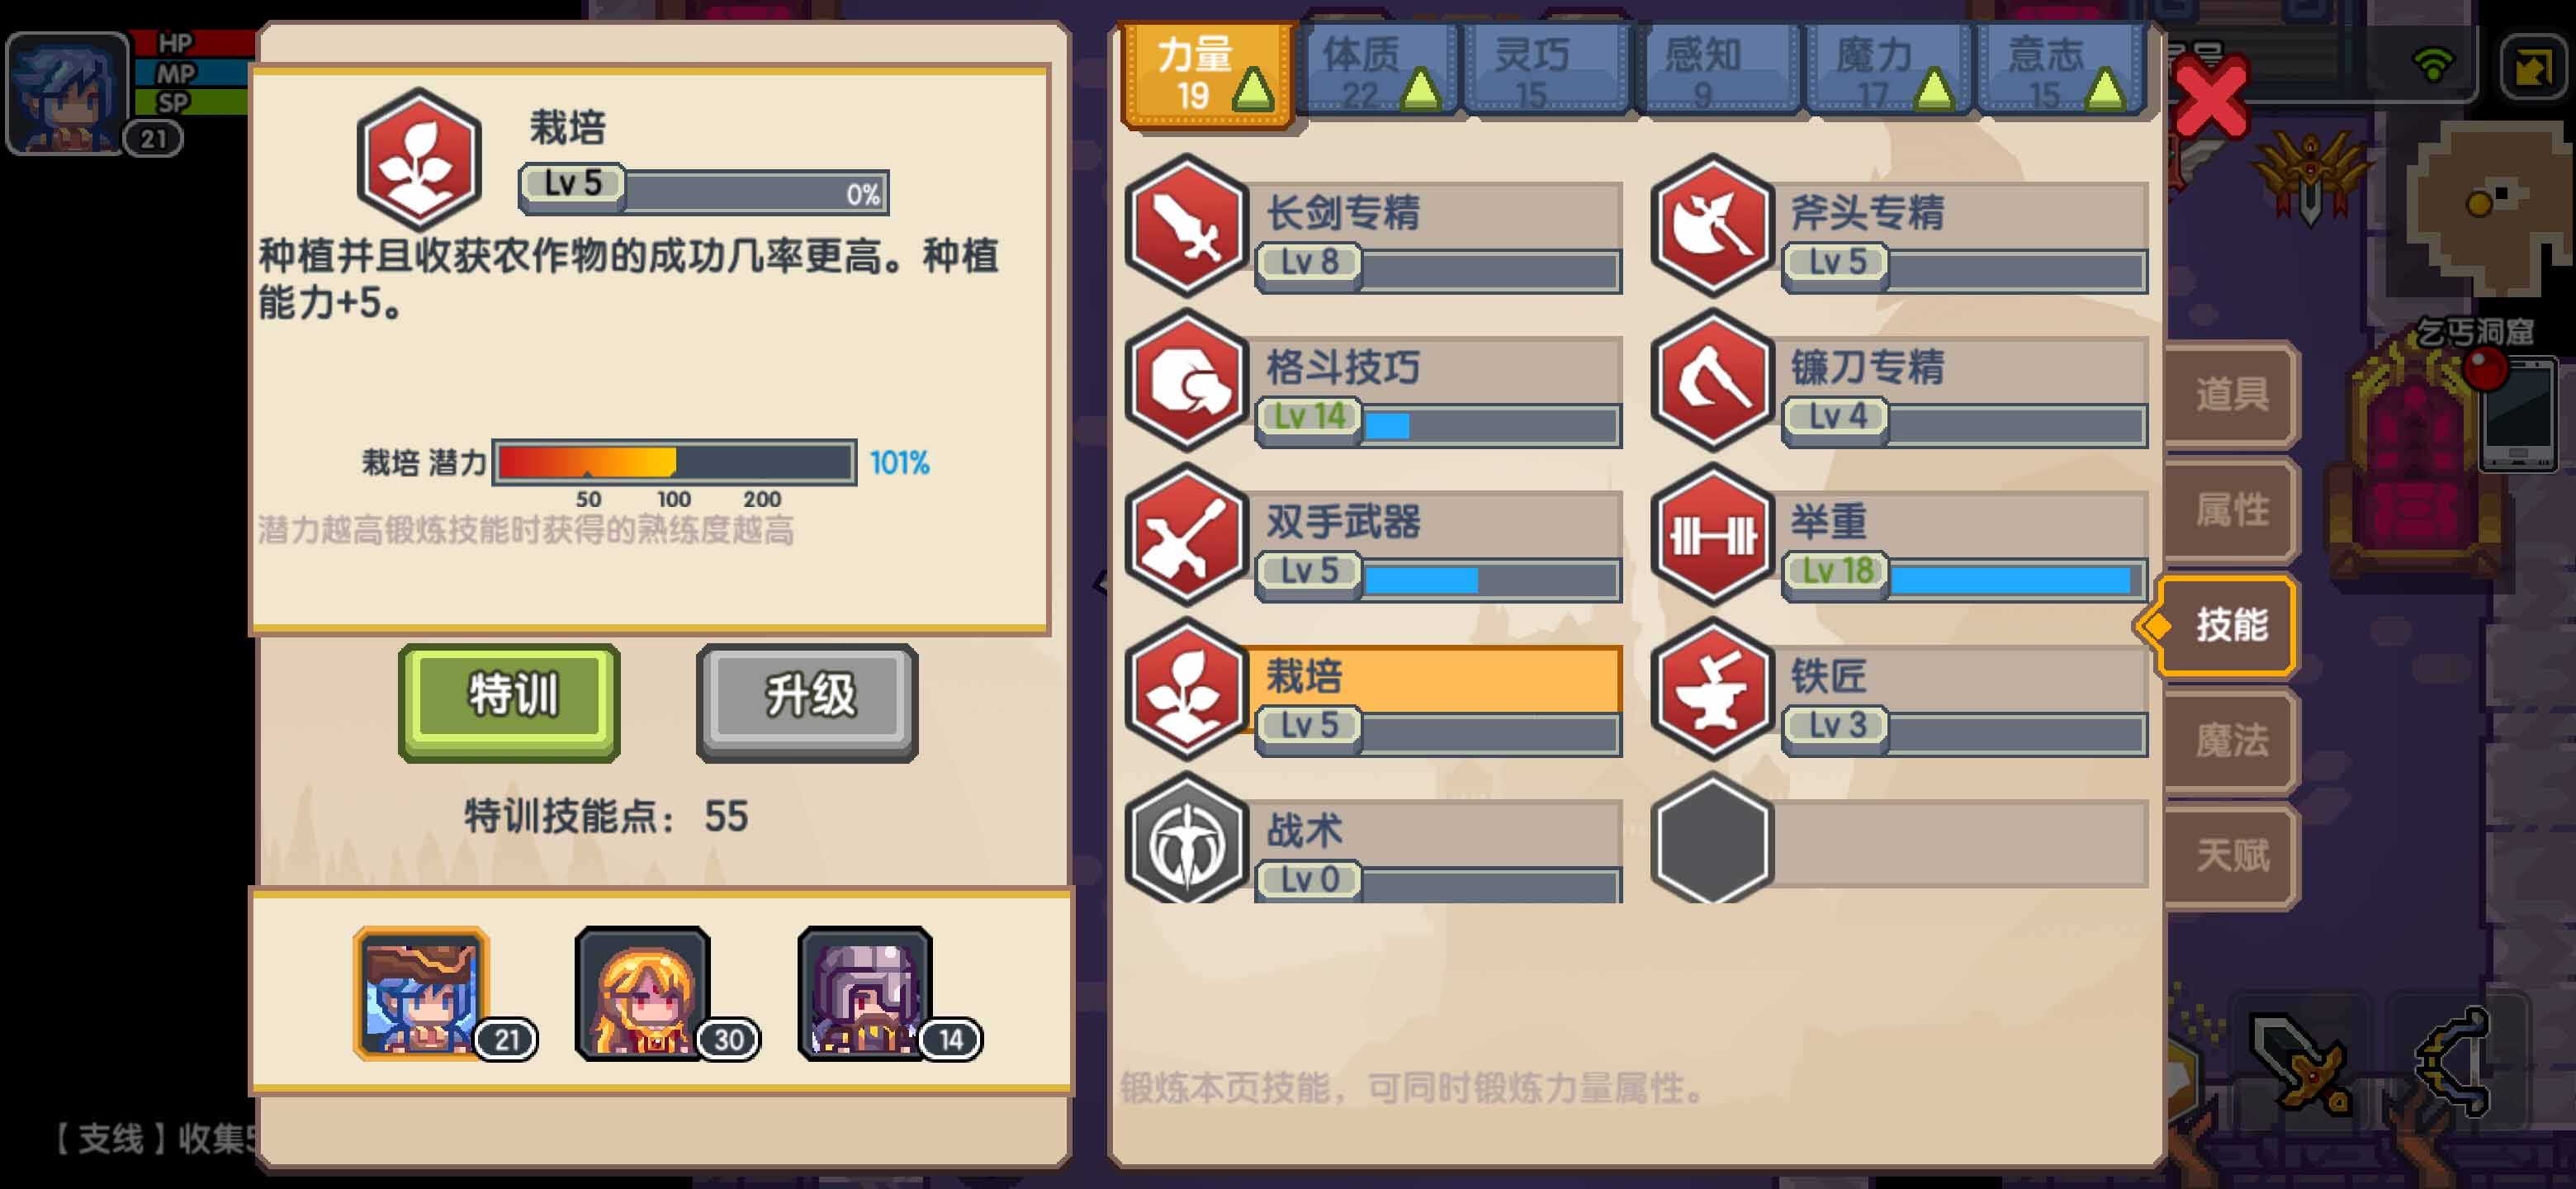Click the grey 升级 upgrade button

(x=808, y=702)
